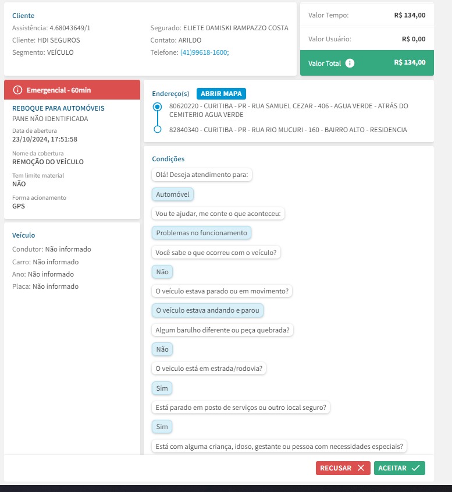The image size is (452, 492).
Task: Click the alert icon in the Emergencial banner
Action: pos(17,90)
